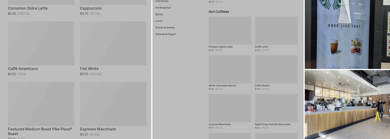The image size is (390, 139).
Task: Click the $5.75 Caramel Macchiato price
Action: 211,128
